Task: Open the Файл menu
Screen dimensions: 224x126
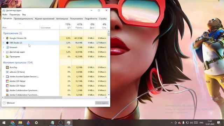Action: click(x=5, y=15)
